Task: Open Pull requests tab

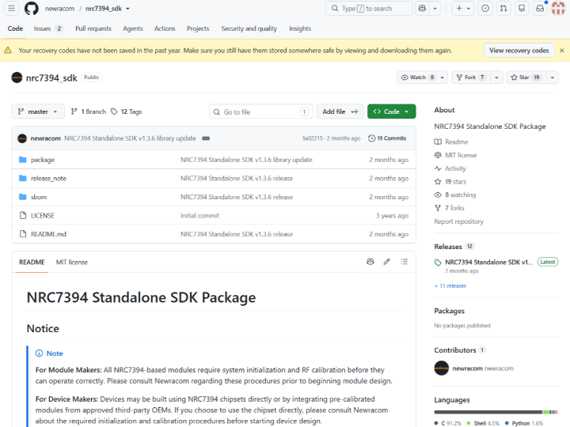Action: coord(93,28)
